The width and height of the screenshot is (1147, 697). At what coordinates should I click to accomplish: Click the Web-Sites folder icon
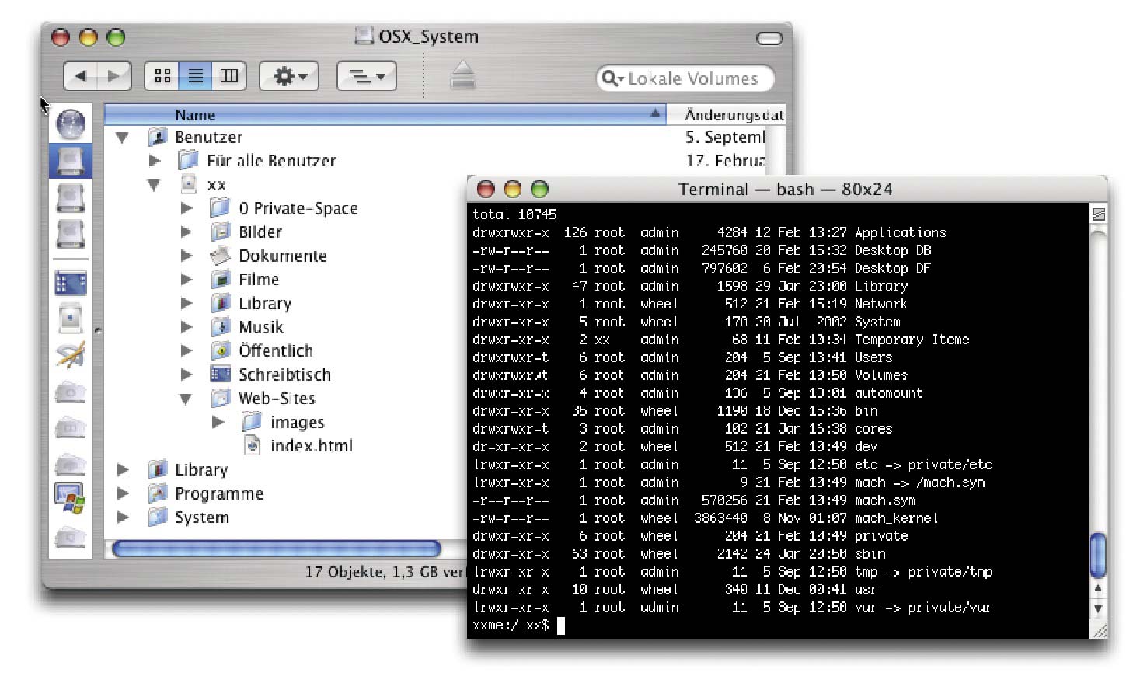[x=221, y=398]
